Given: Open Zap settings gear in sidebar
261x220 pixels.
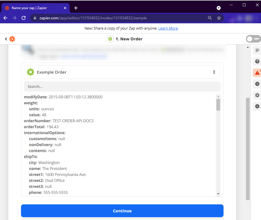Looking at the screenshot, I should [257, 95].
